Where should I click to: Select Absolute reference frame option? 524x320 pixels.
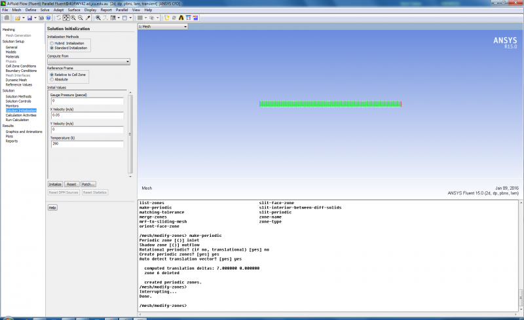[x=52, y=79]
